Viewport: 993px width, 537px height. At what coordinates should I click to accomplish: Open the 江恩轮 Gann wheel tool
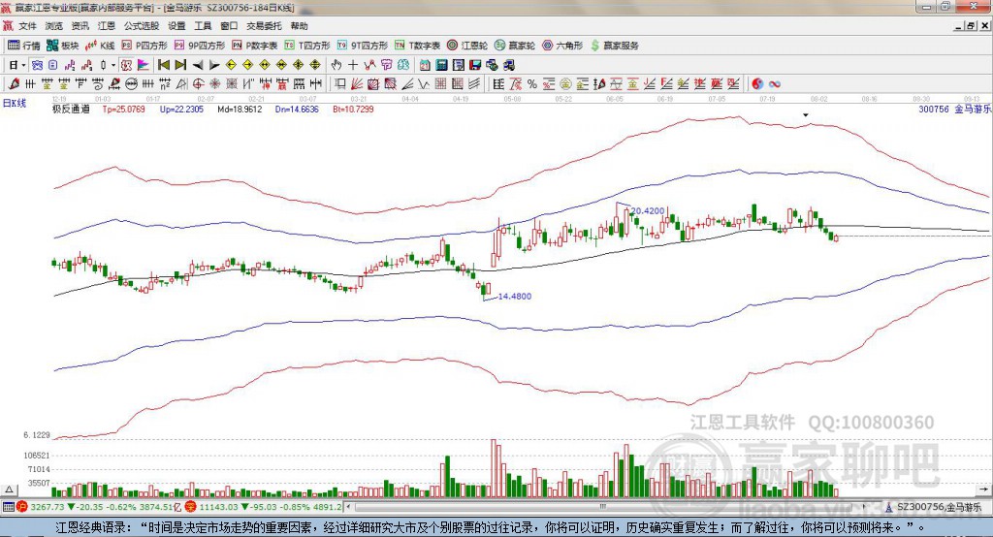[x=467, y=46]
